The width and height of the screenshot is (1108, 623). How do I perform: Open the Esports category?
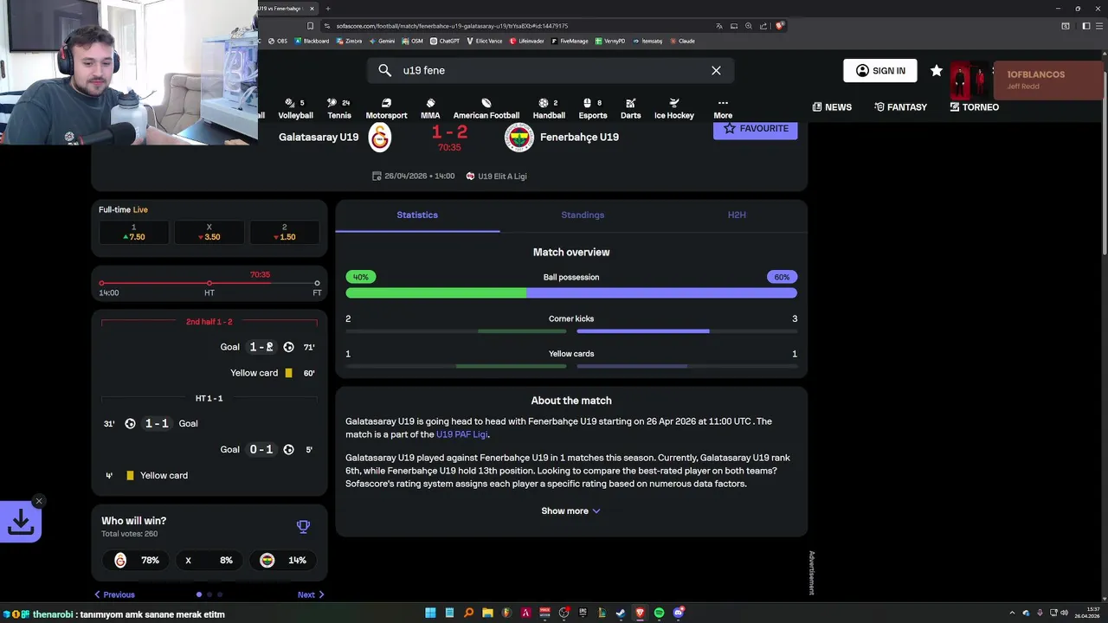pyautogui.click(x=593, y=108)
